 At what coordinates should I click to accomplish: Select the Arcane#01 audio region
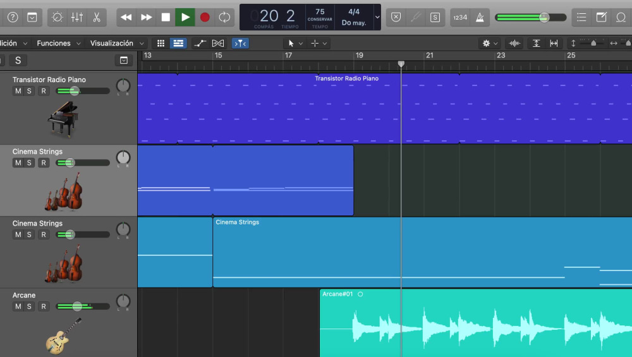pyautogui.click(x=476, y=323)
